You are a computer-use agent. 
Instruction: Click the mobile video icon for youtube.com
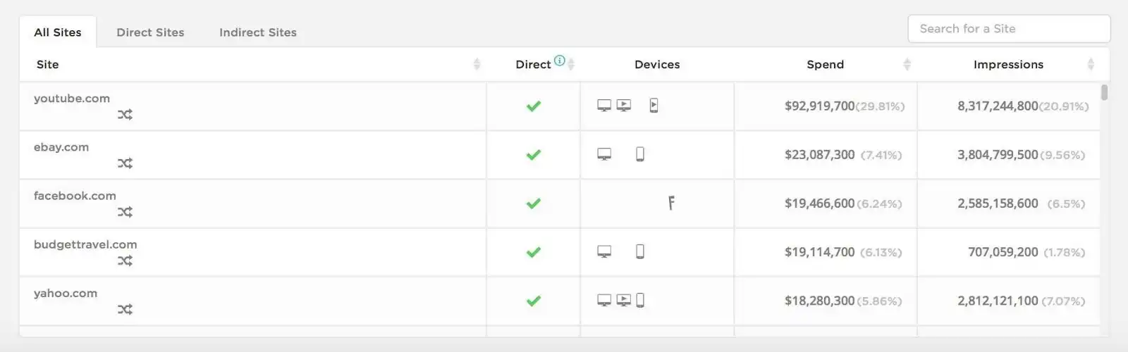tap(654, 106)
